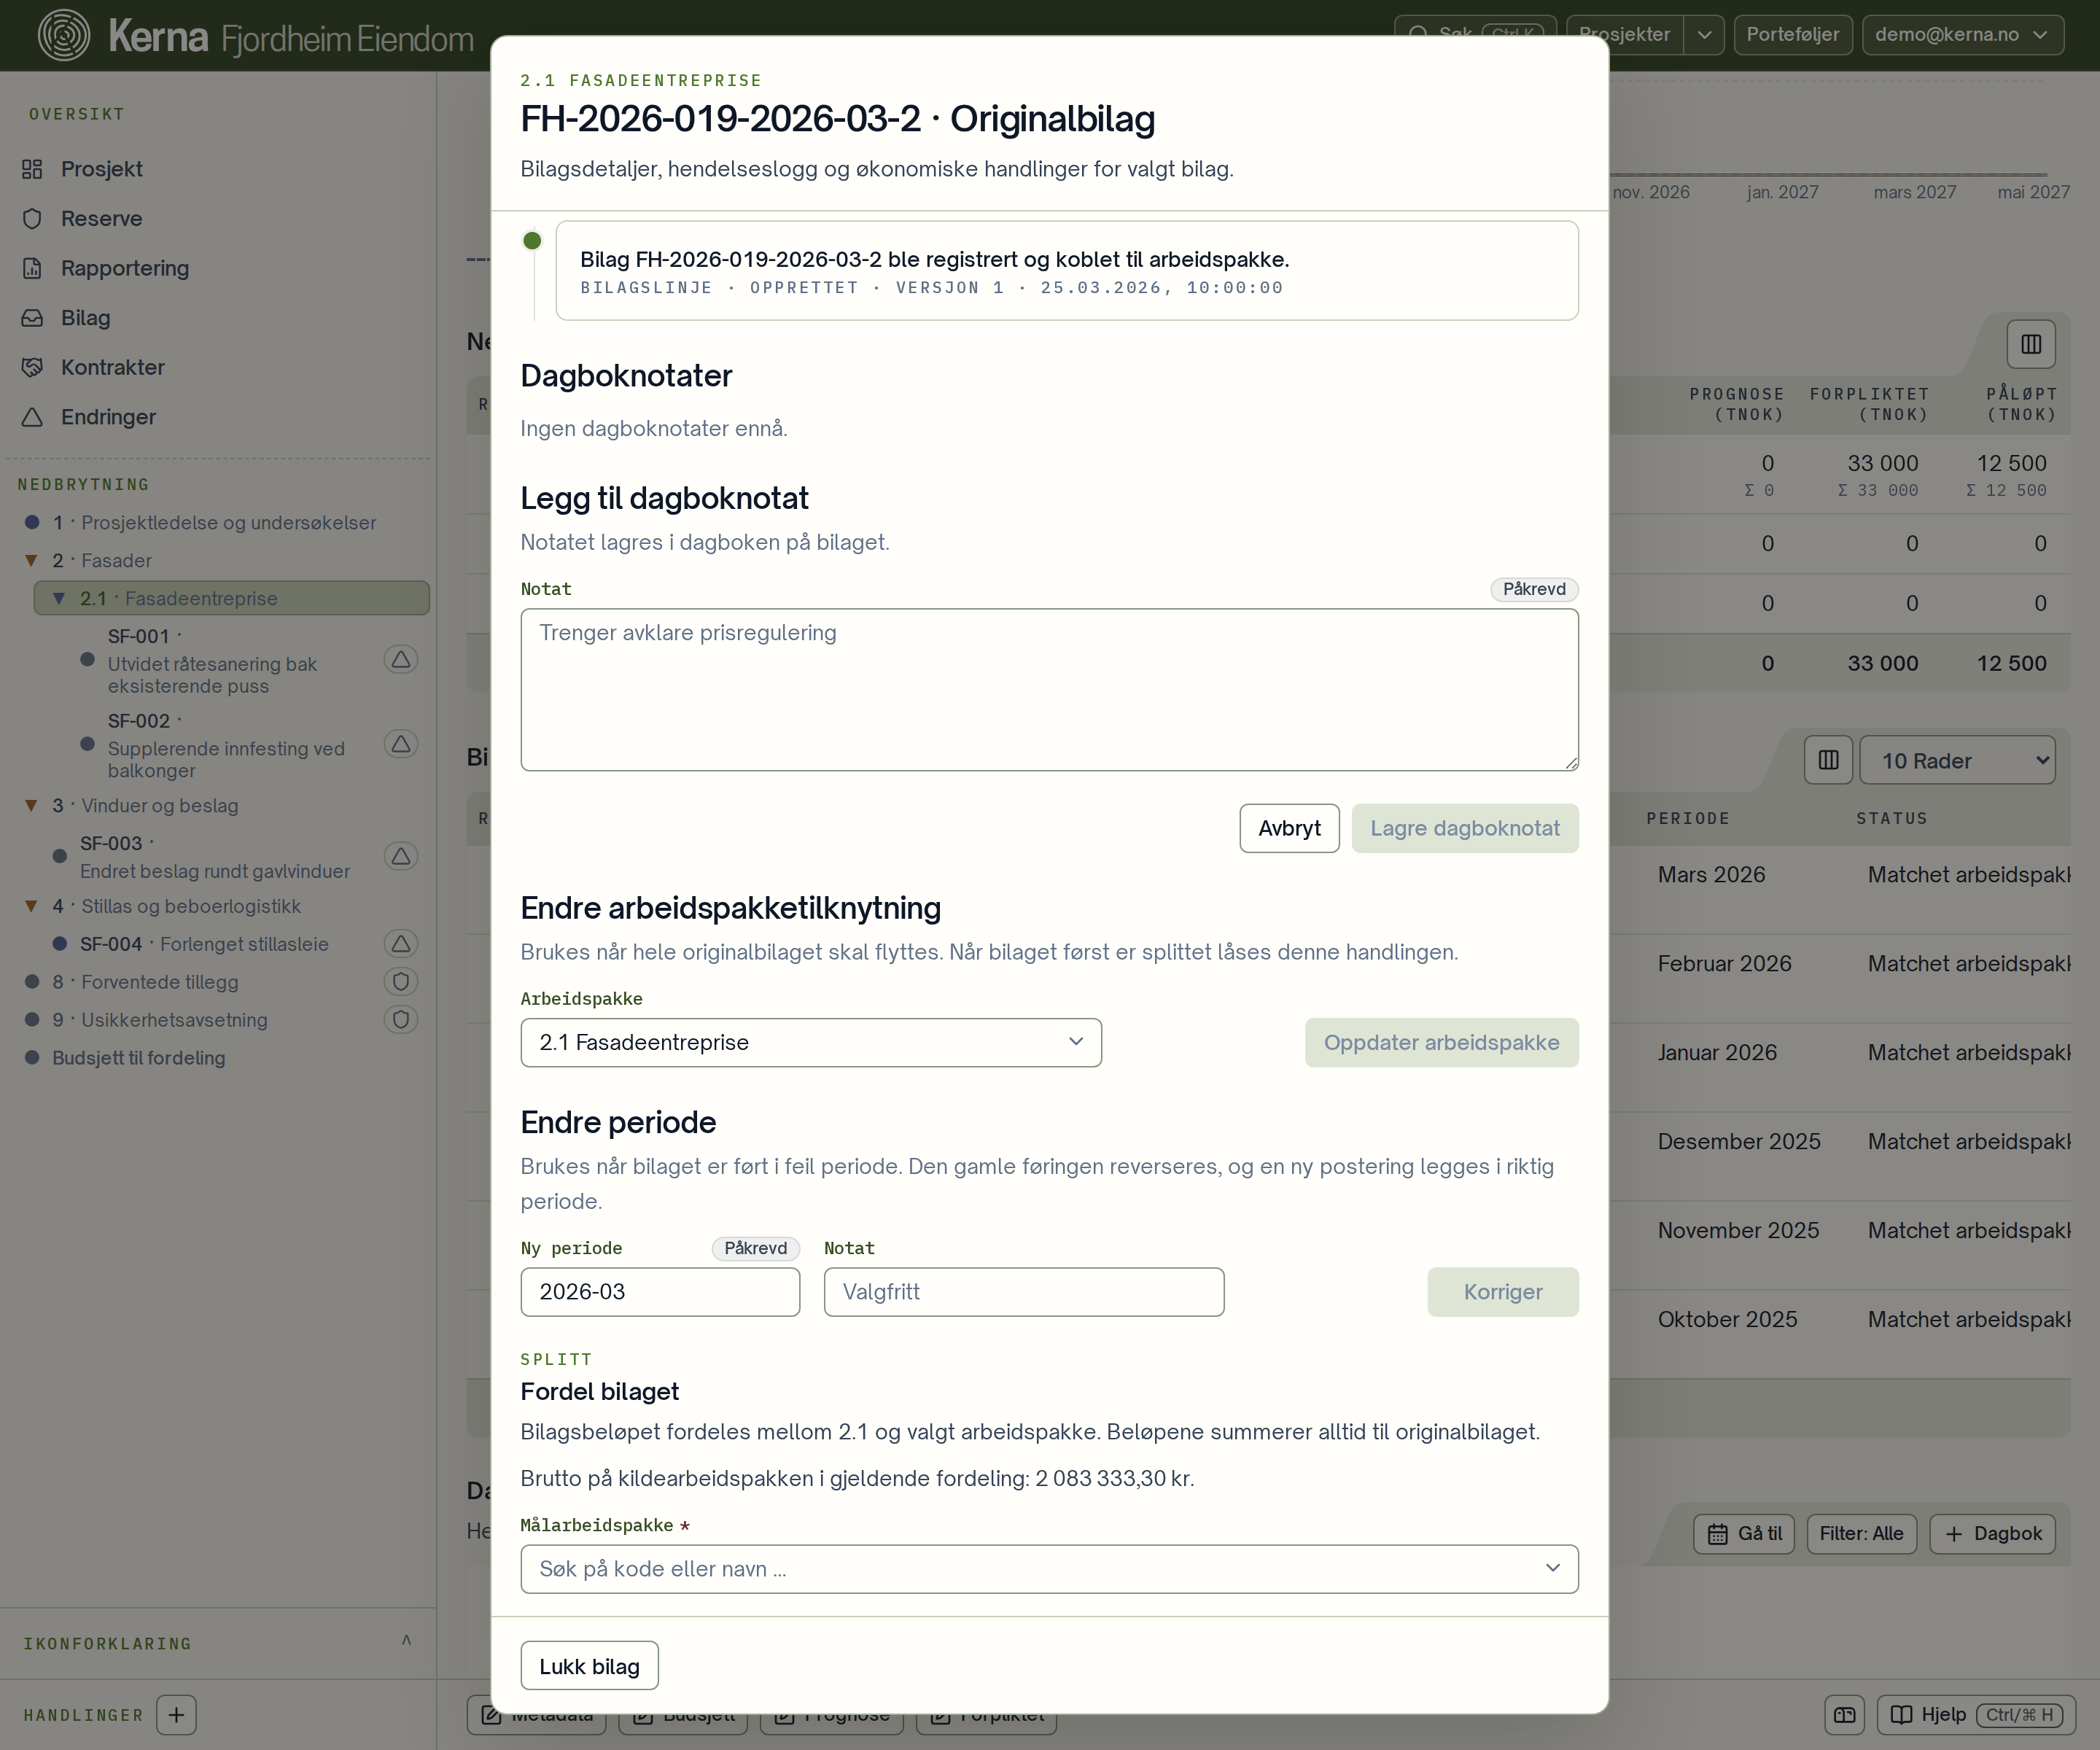
Task: Select 8 · Forventede tillegg item
Action: click(x=145, y=982)
